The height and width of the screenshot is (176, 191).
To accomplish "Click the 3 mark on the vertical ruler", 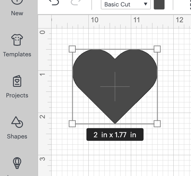I will coord(42,159).
